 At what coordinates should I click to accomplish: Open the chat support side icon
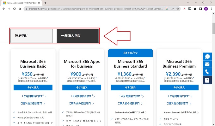207,57
